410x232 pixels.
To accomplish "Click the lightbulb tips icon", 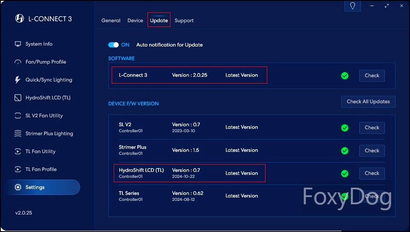I will [352, 6].
